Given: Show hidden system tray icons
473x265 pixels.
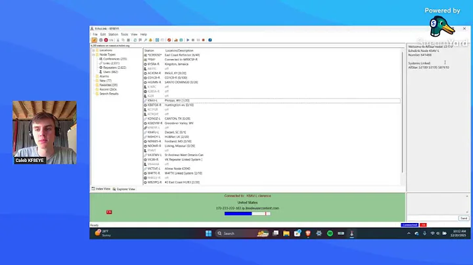Looking at the screenshot, I should 409,234.
